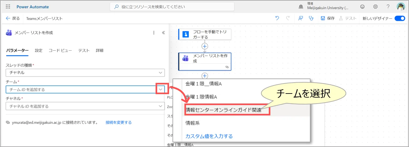This screenshot has width=409, height=147.
Task: Switch to the コード ビュー tab
Action: (x=60, y=51)
